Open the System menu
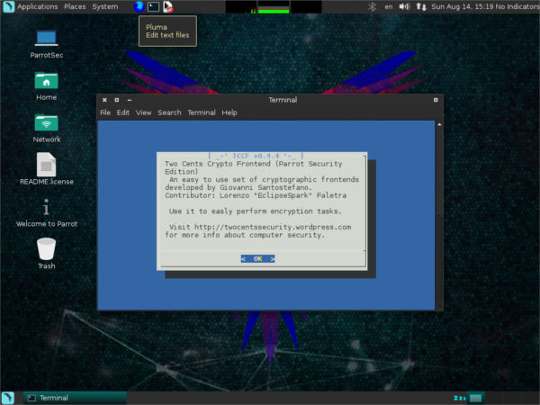This screenshot has width=540, height=405. point(105,6)
